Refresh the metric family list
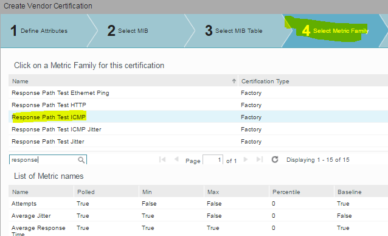The image size is (388, 236). [275, 159]
